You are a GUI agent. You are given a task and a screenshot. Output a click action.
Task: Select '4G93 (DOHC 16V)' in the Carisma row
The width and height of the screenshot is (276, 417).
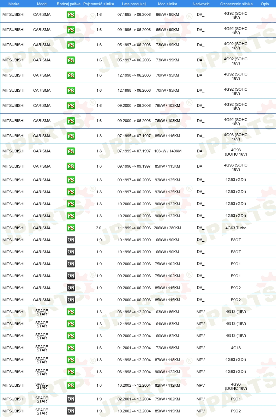pyautogui.click(x=236, y=152)
